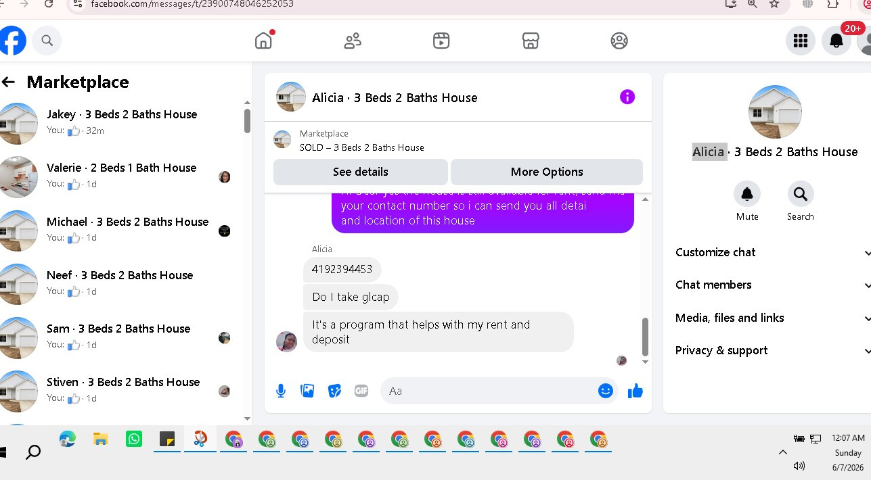Screen dimensions: 871x480
Task: Show hidden tray icons chevron
Action: tap(783, 452)
